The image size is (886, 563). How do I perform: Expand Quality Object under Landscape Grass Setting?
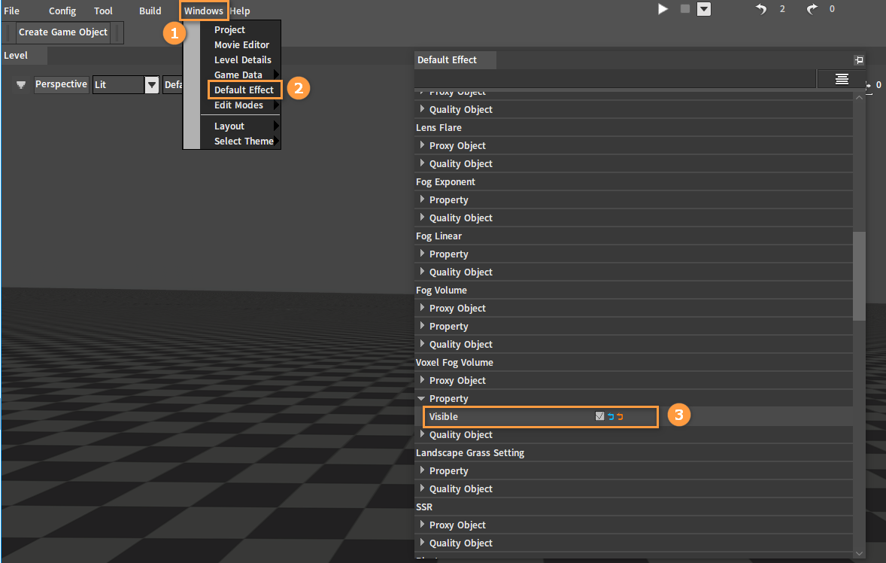(421, 488)
